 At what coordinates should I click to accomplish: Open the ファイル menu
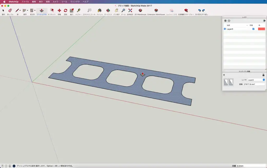click(25, 2)
